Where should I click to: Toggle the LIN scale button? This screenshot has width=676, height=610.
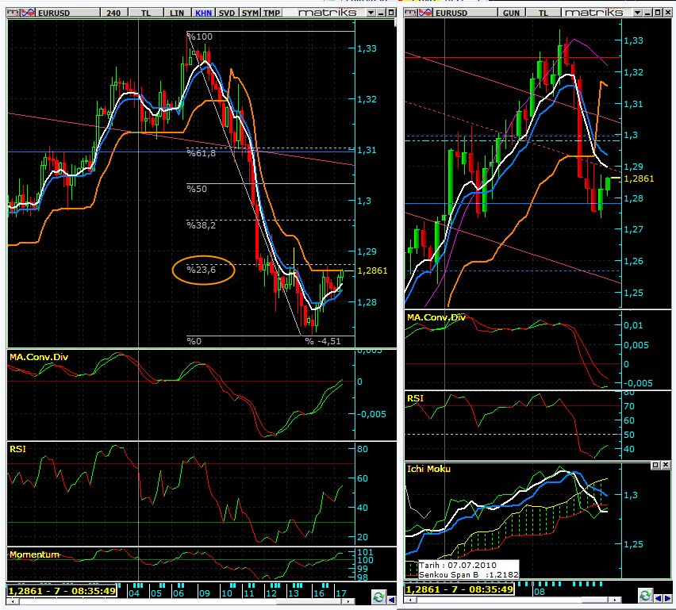pos(177,13)
